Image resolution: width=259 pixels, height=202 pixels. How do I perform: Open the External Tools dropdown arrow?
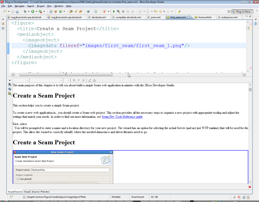(44, 12)
